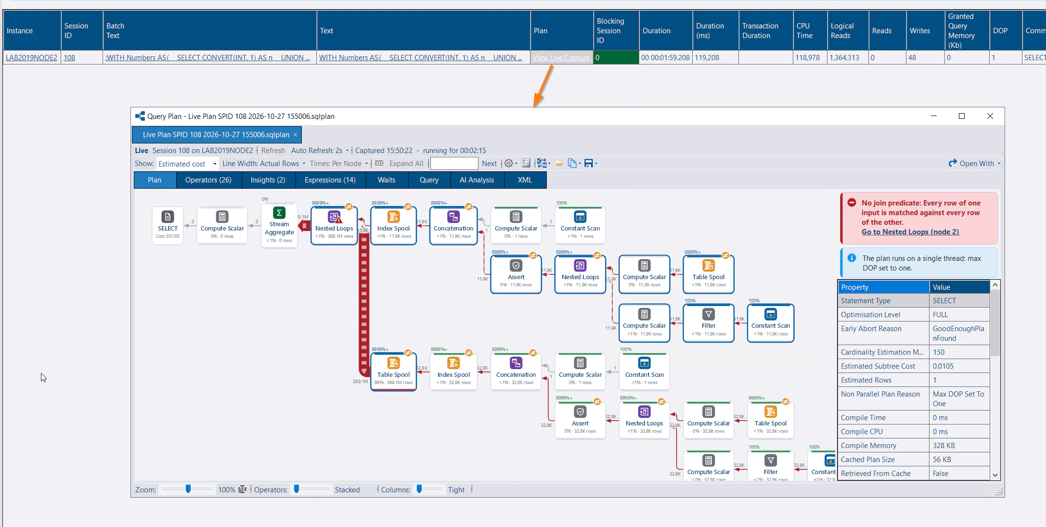Click the collapse icon left of Expand All
Screen dimensions: 1046x527
379,164
